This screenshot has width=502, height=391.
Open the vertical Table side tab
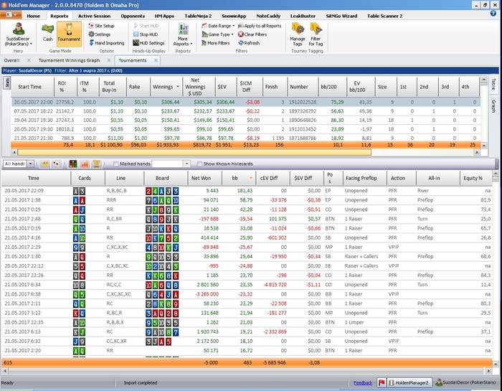click(493, 84)
